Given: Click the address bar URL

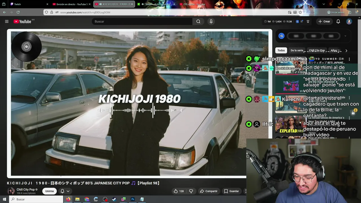Looking at the screenshot, I should (x=85, y=12).
